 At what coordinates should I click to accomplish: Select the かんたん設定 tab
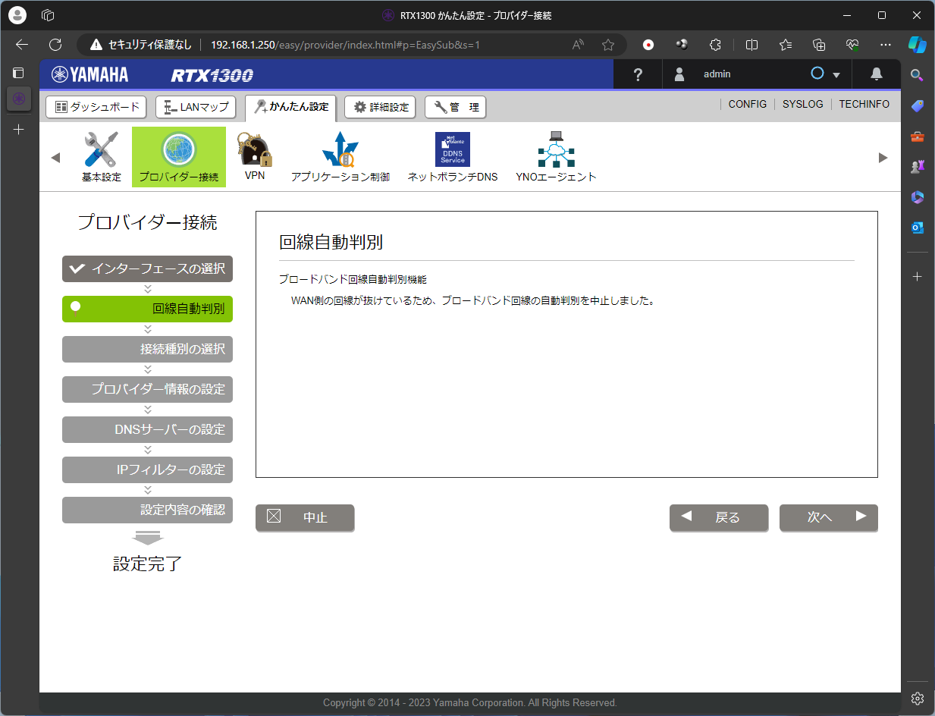tap(291, 107)
